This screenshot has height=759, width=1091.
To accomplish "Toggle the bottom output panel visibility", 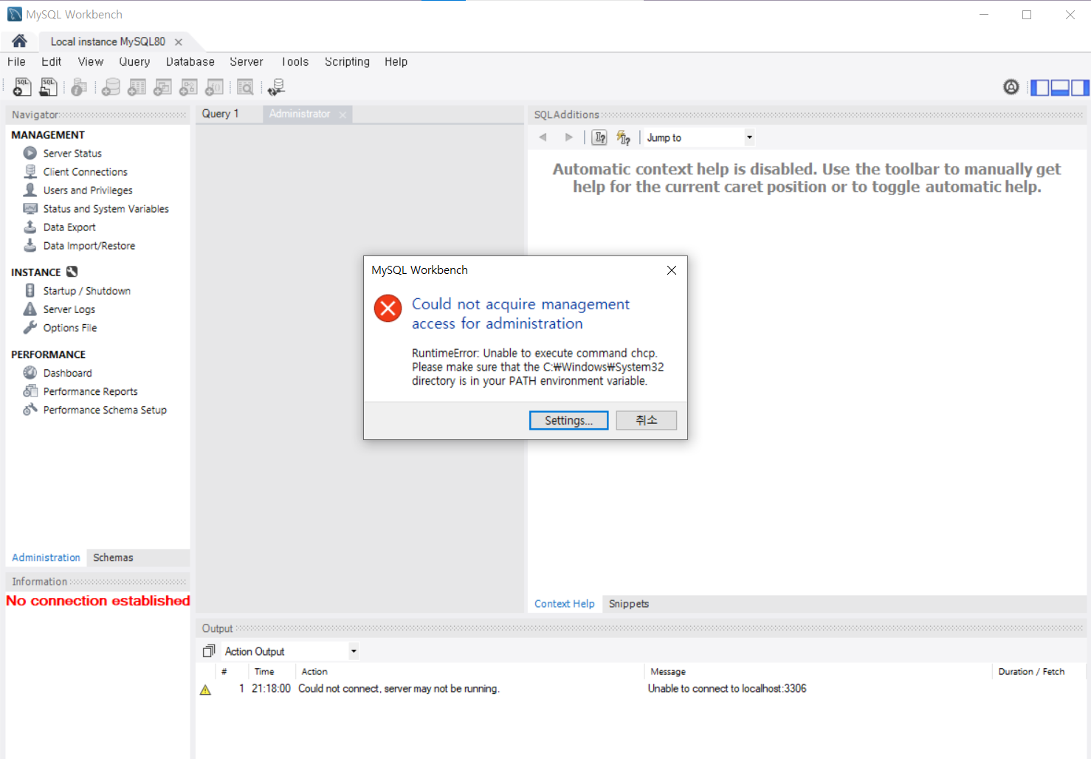I will 1060,87.
